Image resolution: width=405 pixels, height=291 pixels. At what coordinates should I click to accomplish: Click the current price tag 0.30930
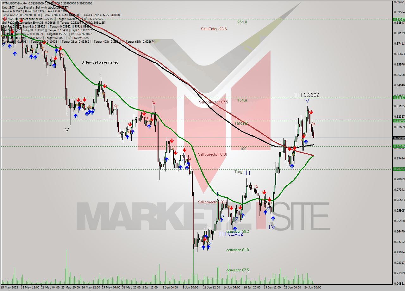(x=399, y=138)
